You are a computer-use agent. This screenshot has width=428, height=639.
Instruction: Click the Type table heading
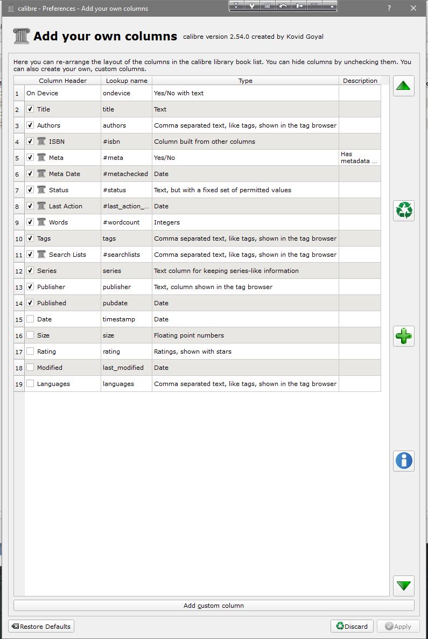pos(245,81)
